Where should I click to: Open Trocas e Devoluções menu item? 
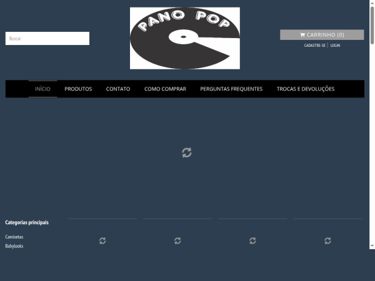click(x=306, y=89)
